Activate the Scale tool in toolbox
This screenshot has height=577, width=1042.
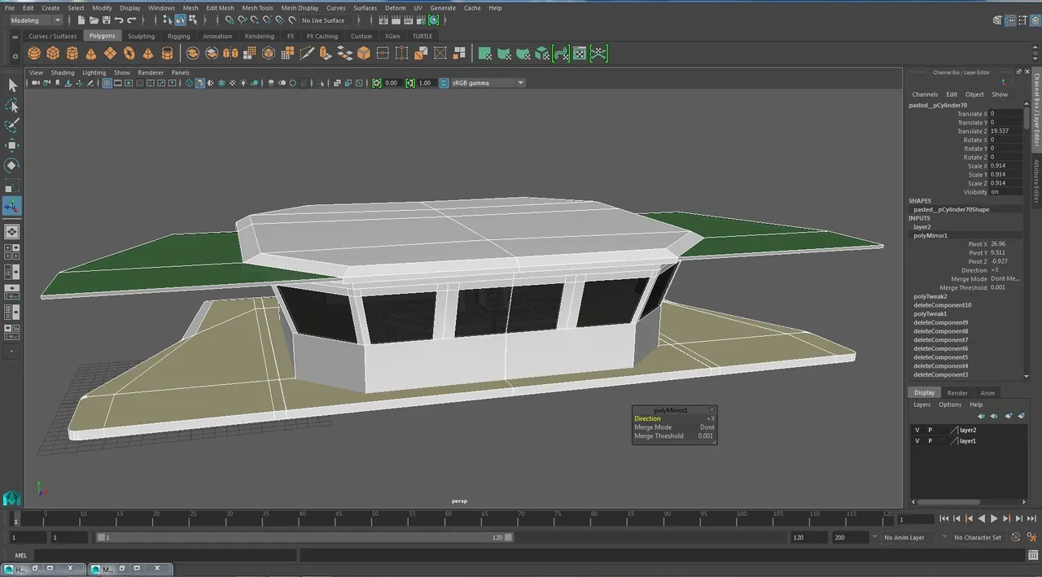[x=12, y=186]
